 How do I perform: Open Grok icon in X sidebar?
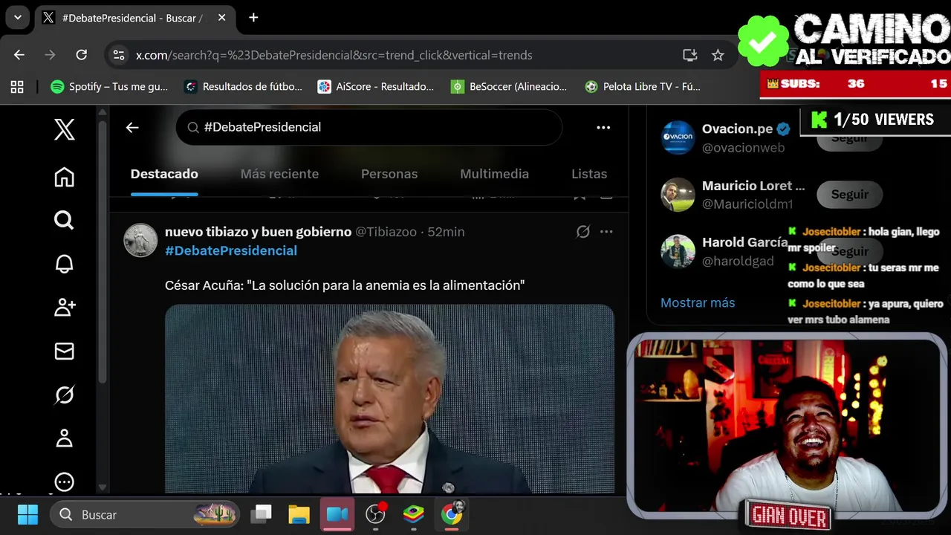click(x=65, y=395)
